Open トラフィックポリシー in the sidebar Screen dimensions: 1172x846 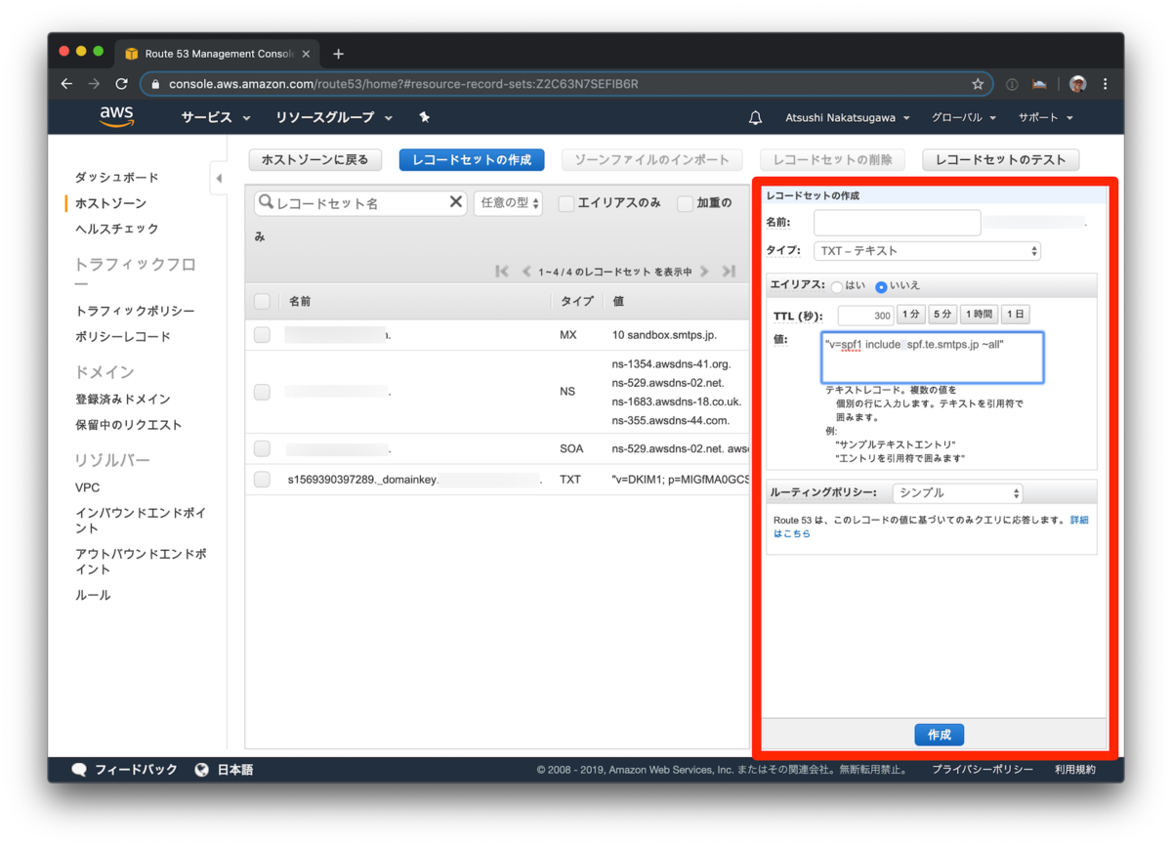(135, 311)
